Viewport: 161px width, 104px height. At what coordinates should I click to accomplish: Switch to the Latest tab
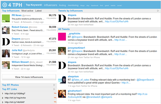(38, 11)
